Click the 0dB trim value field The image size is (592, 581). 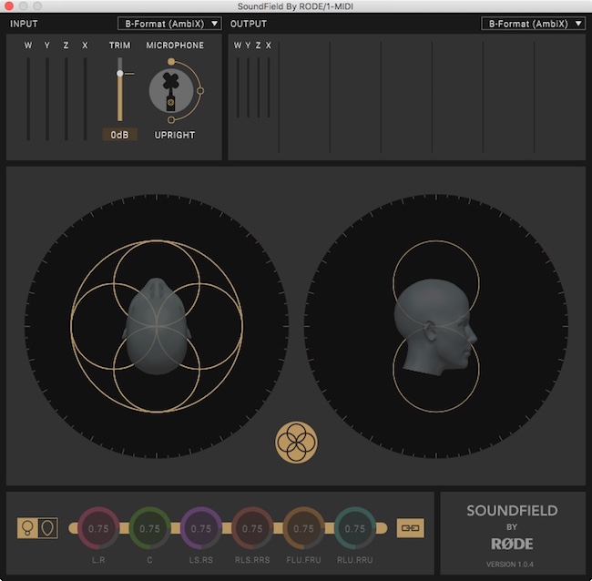tap(119, 135)
